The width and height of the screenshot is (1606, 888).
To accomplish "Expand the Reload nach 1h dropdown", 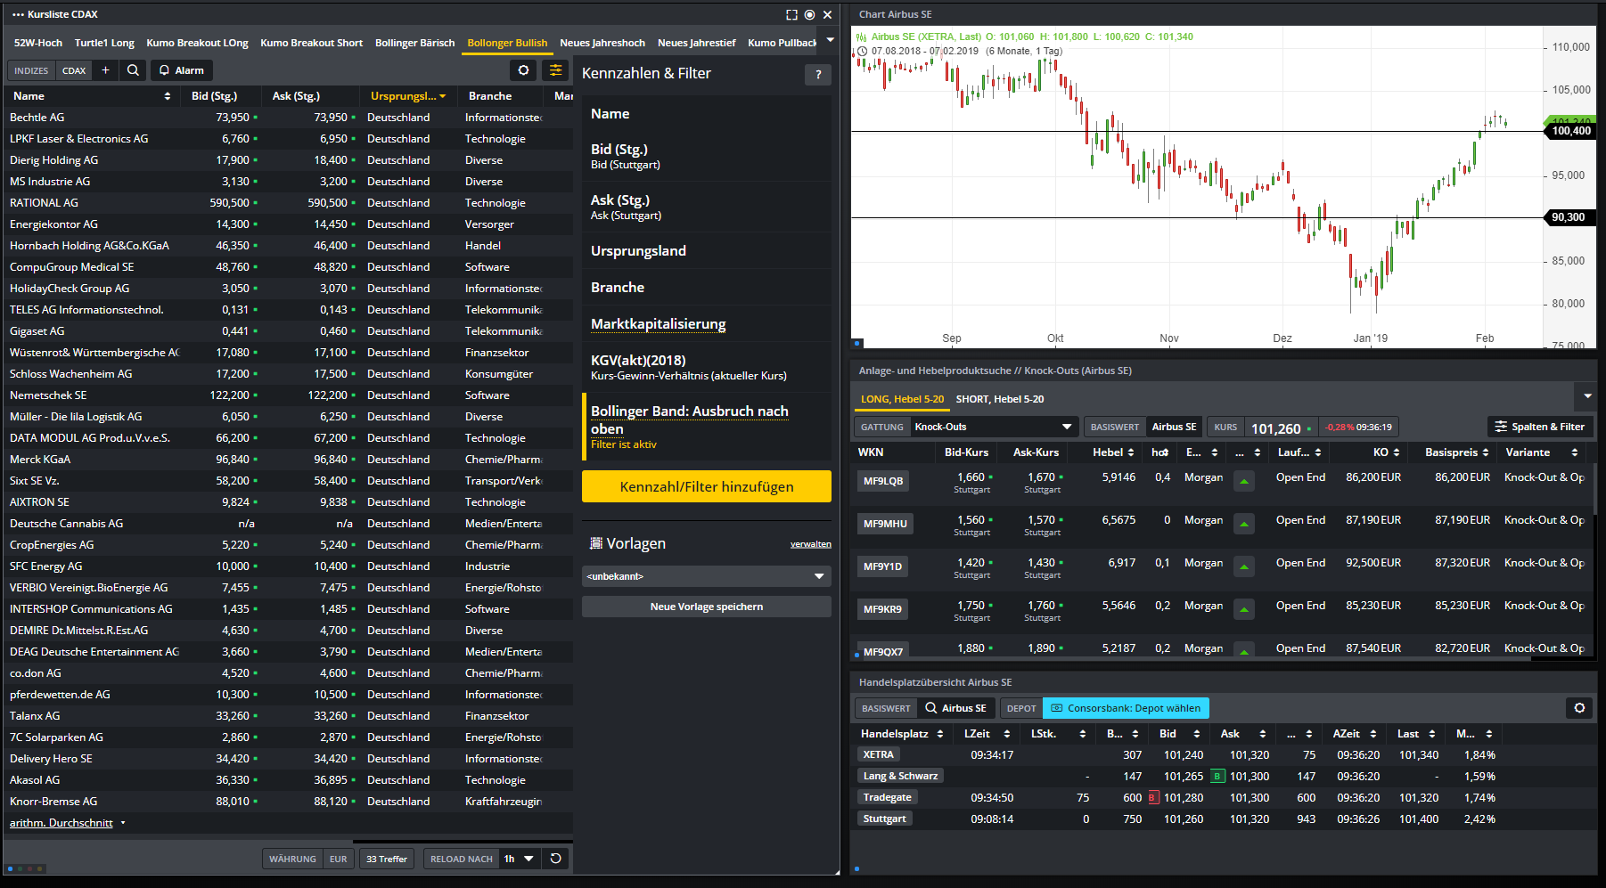I will (528, 859).
